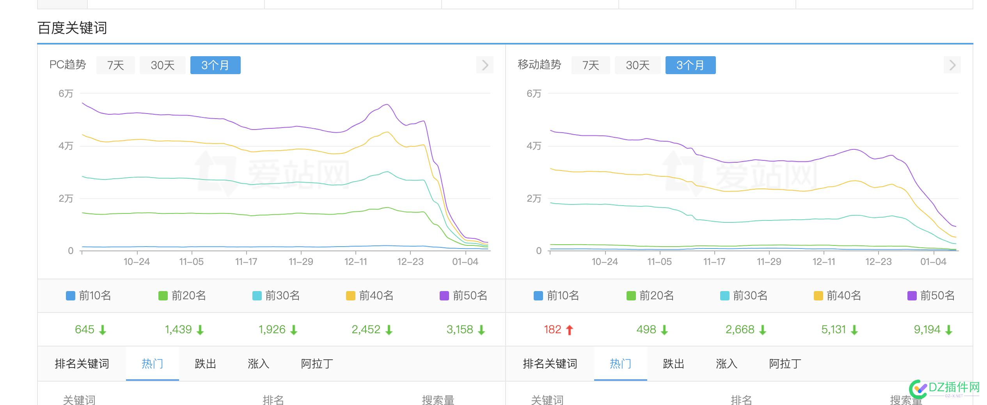Image resolution: width=987 pixels, height=405 pixels.
Task: Select 3个月 range for PC趋势
Action: pos(215,65)
